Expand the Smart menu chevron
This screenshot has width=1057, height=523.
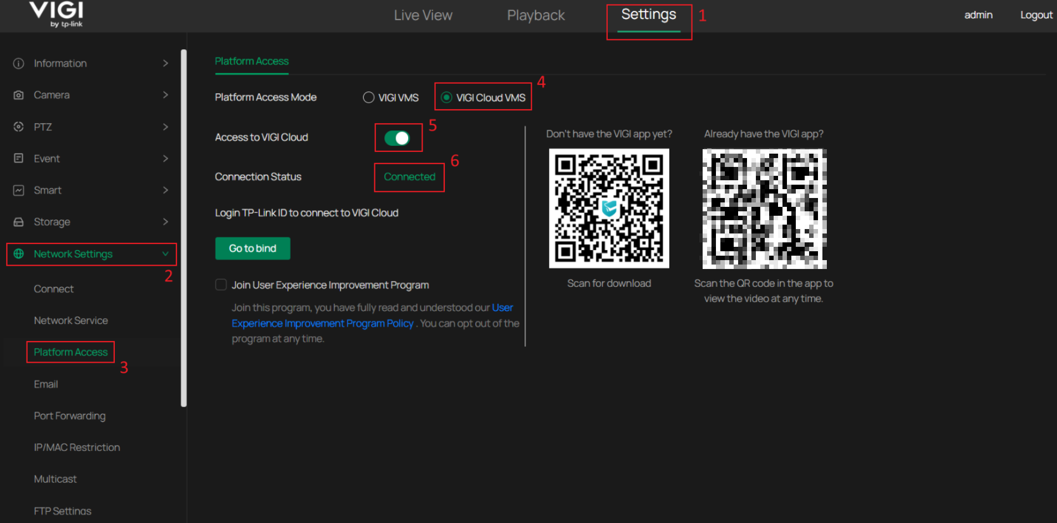[x=165, y=190]
